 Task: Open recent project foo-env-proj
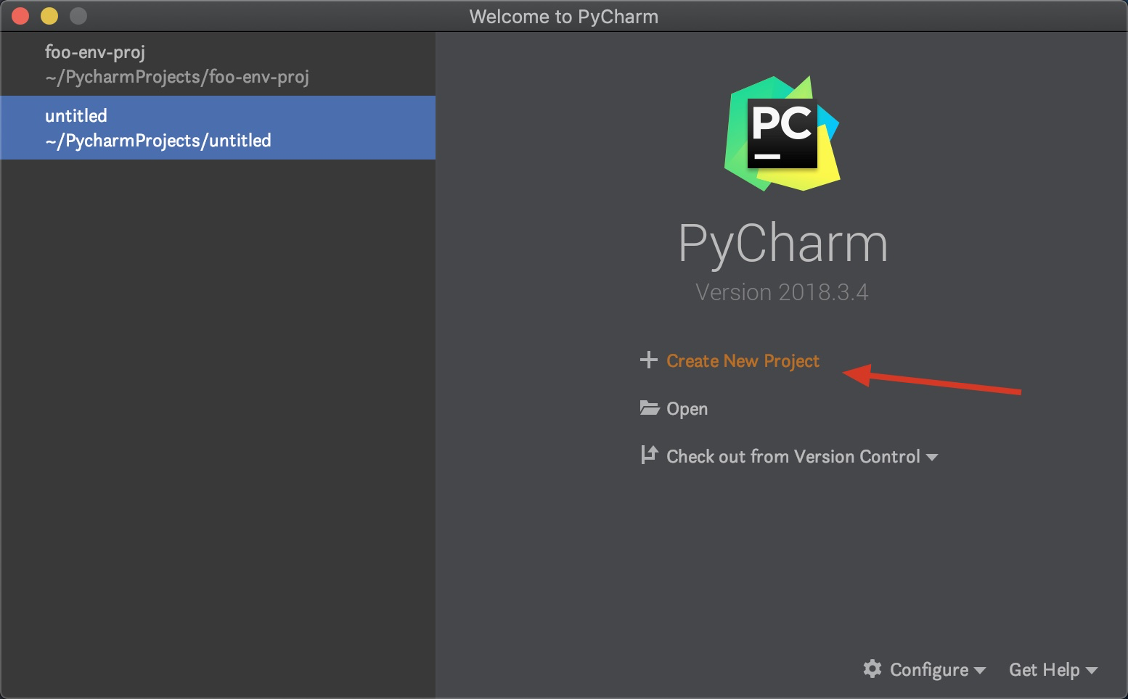click(218, 64)
